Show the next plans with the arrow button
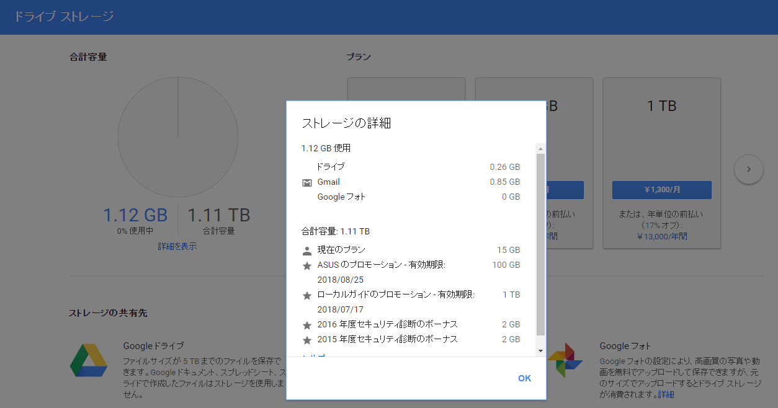 (x=748, y=169)
